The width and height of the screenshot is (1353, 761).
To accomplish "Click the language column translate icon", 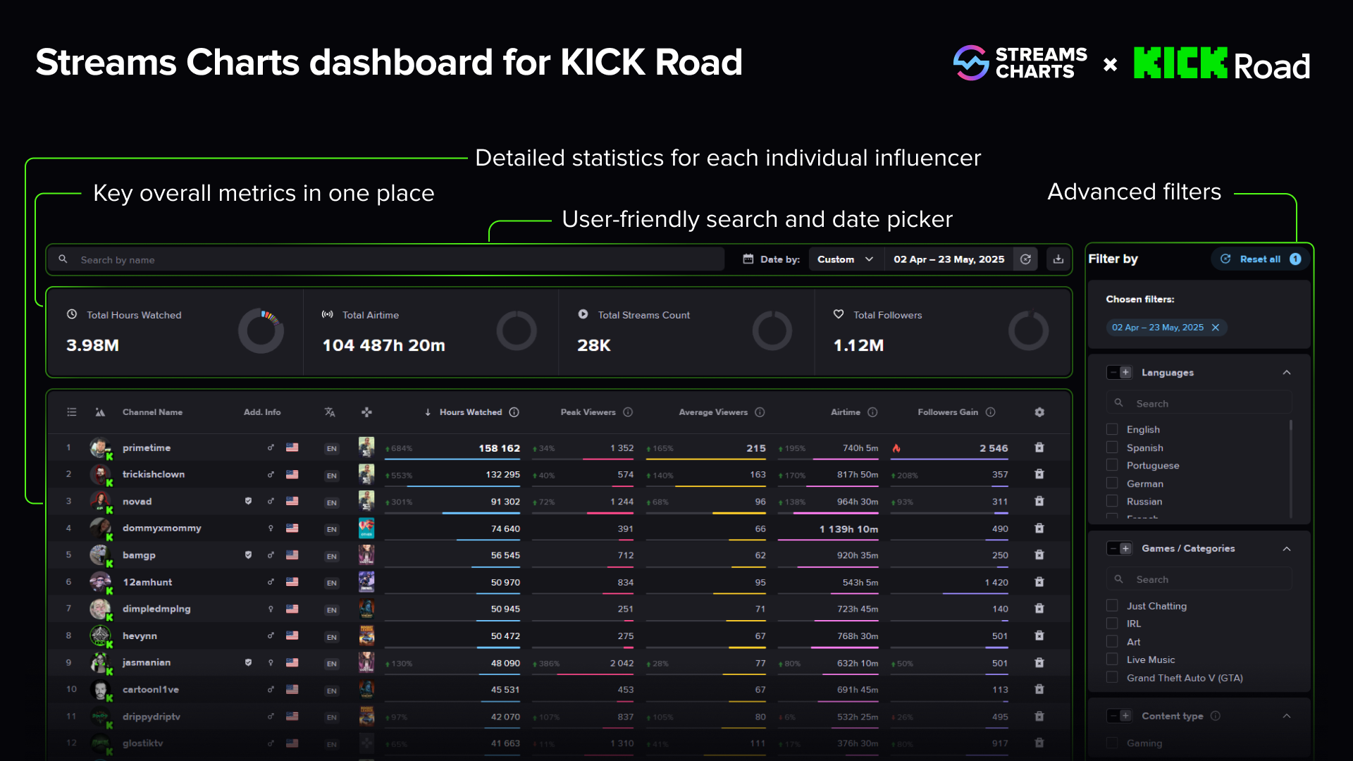I will [330, 412].
